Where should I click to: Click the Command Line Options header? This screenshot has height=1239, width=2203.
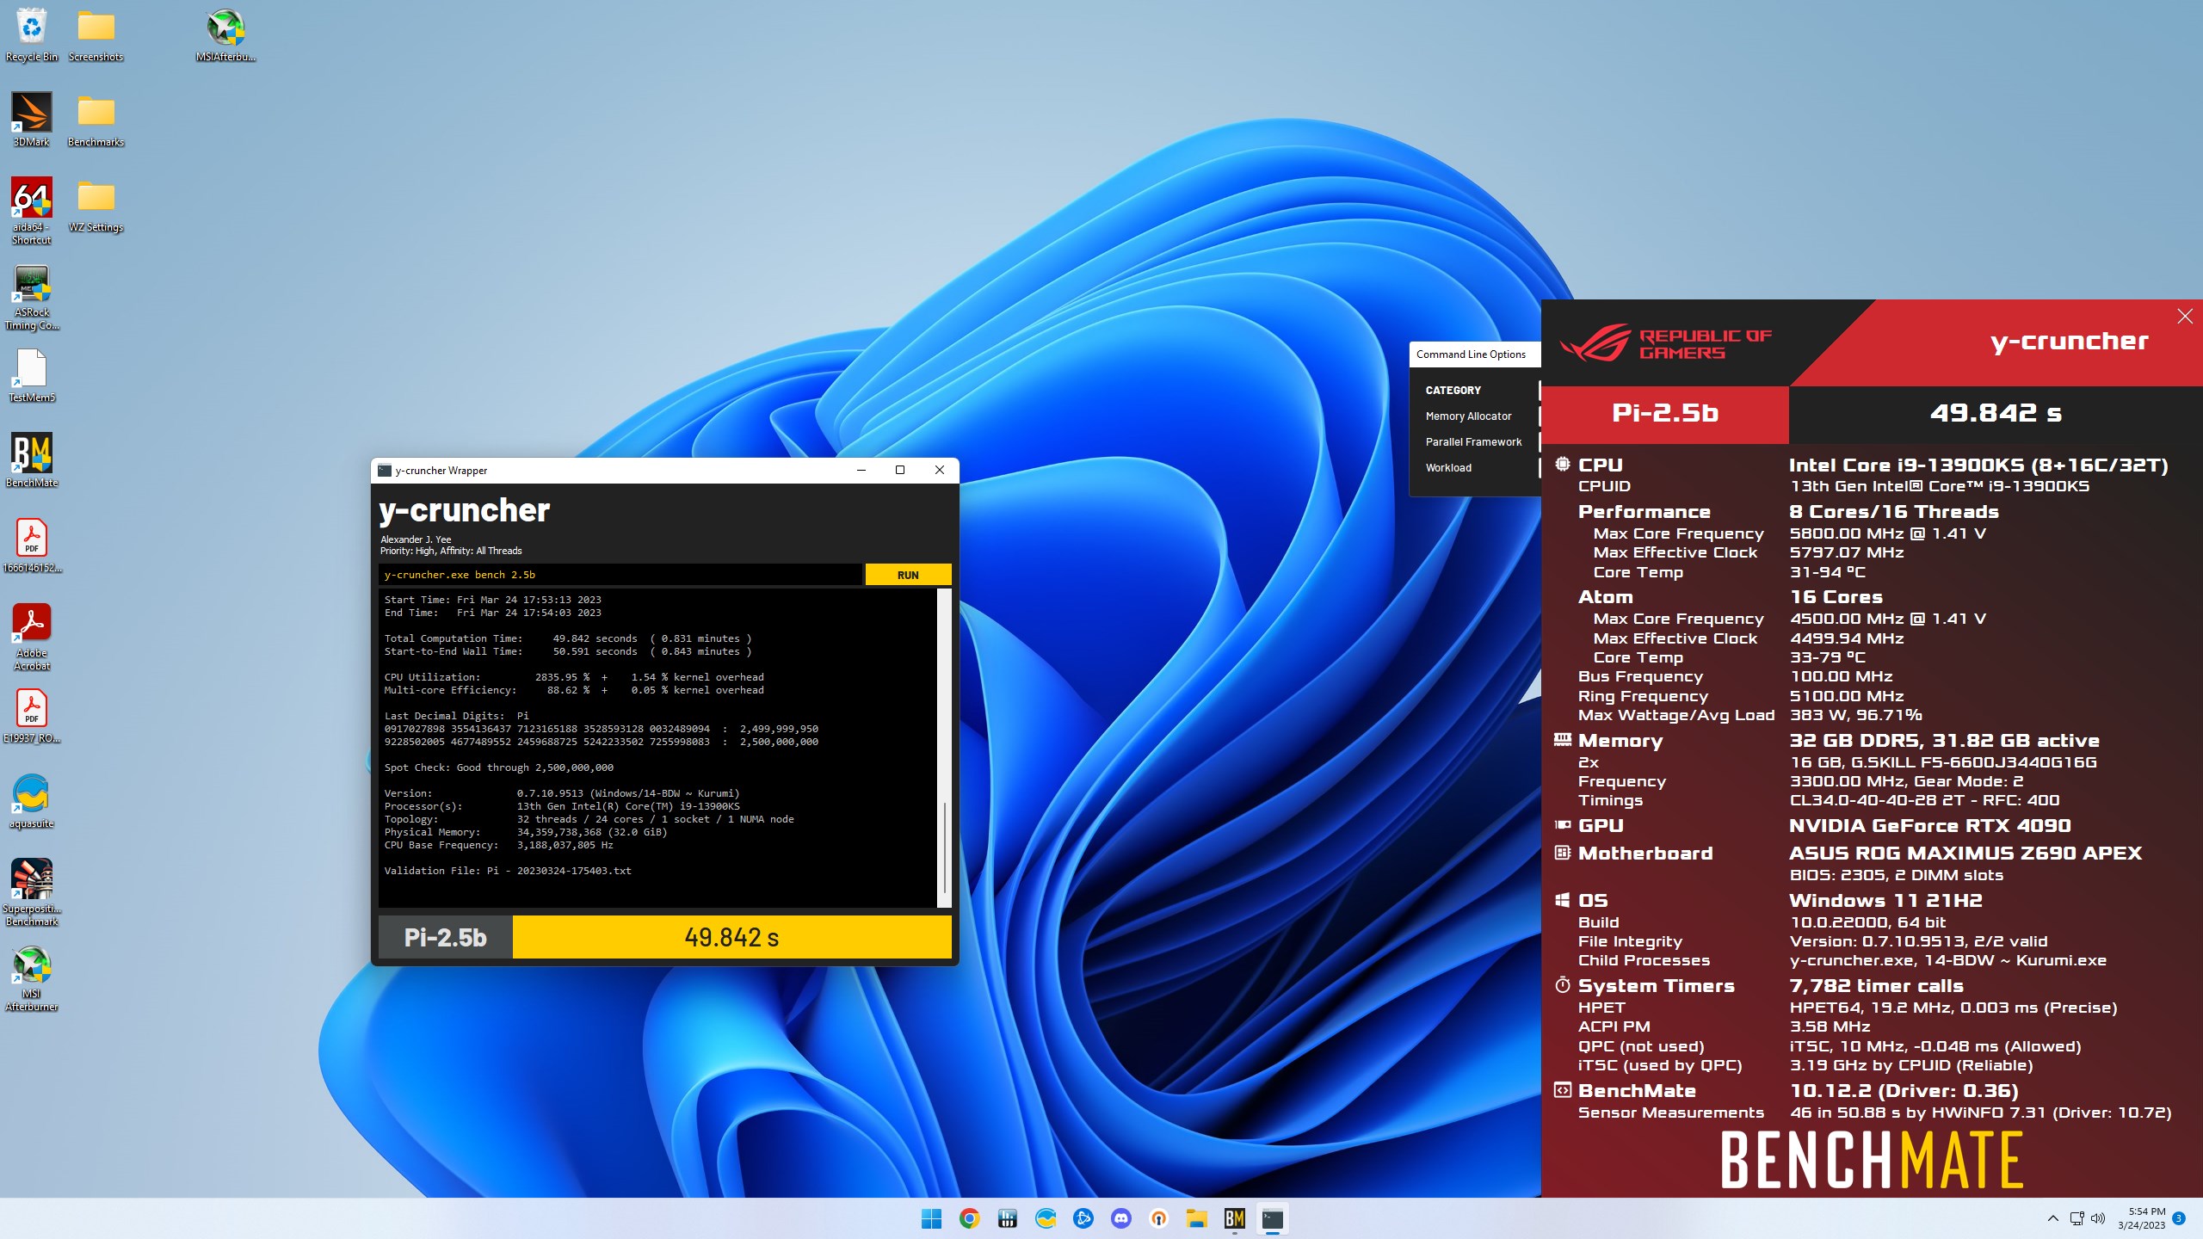coord(1471,354)
